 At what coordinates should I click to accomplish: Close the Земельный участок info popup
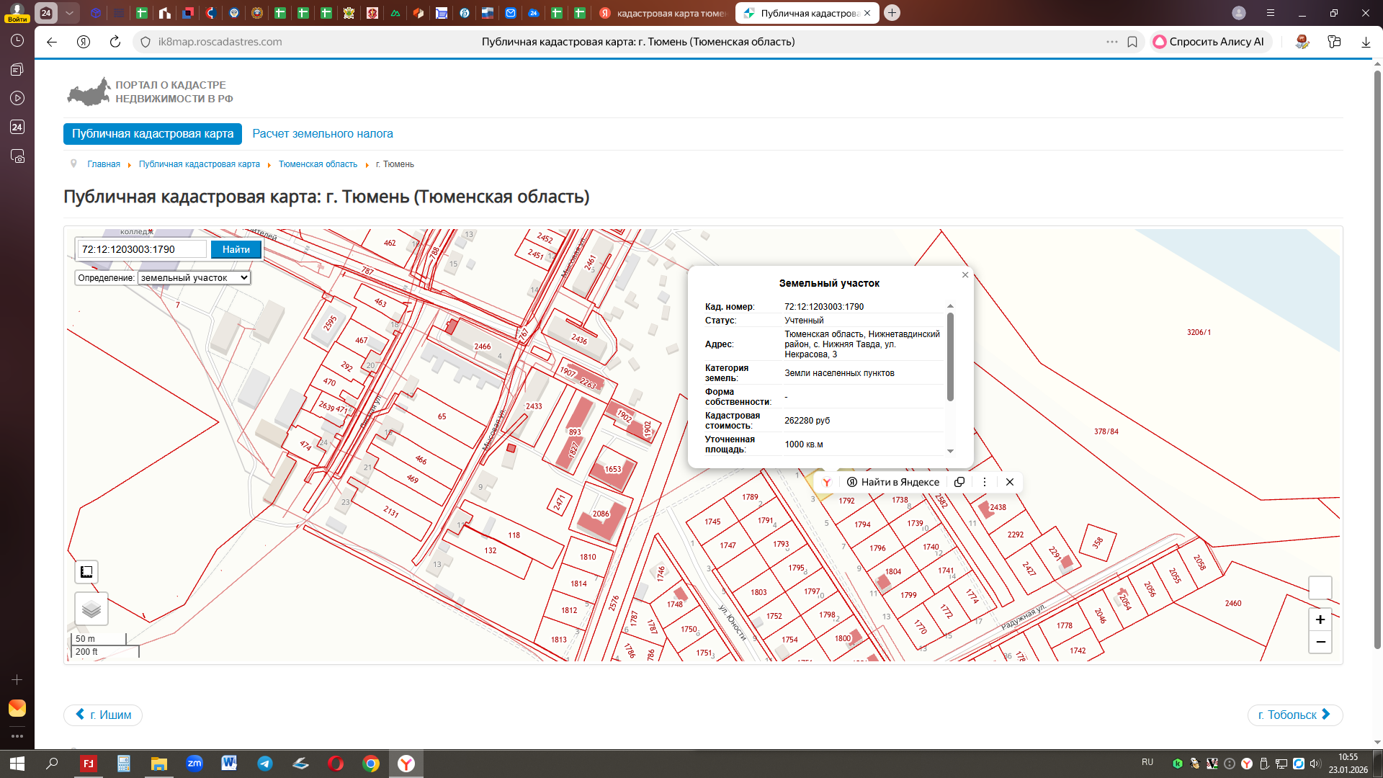click(x=965, y=275)
